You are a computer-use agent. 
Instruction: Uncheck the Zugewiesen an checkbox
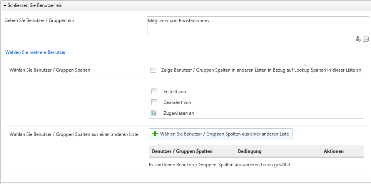(x=154, y=113)
